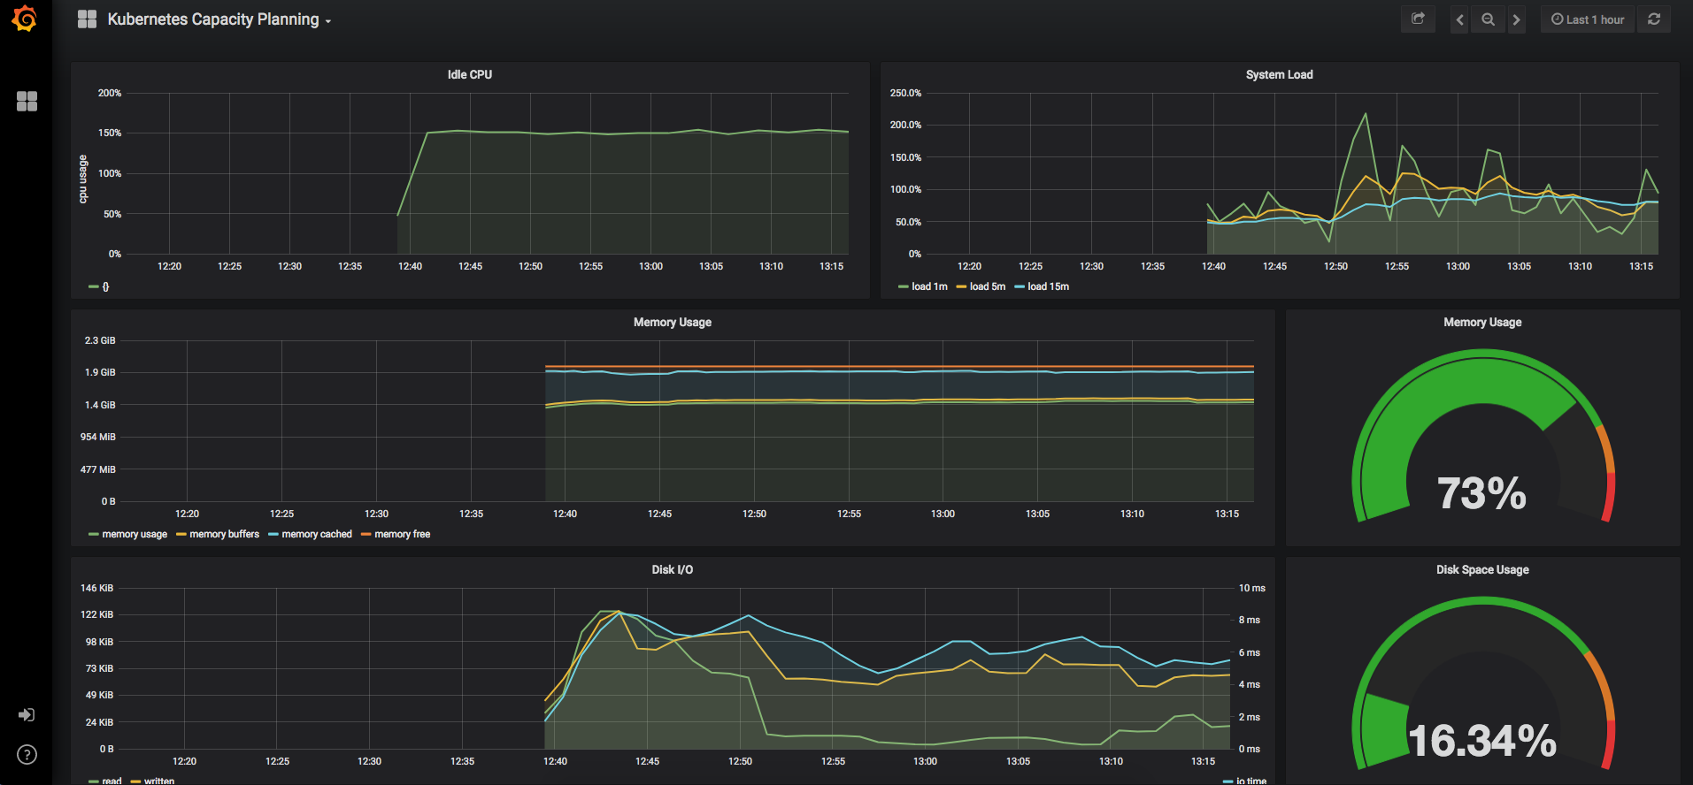Click the vertical cpu usage axis label
The height and width of the screenshot is (785, 1693).
coord(83,179)
